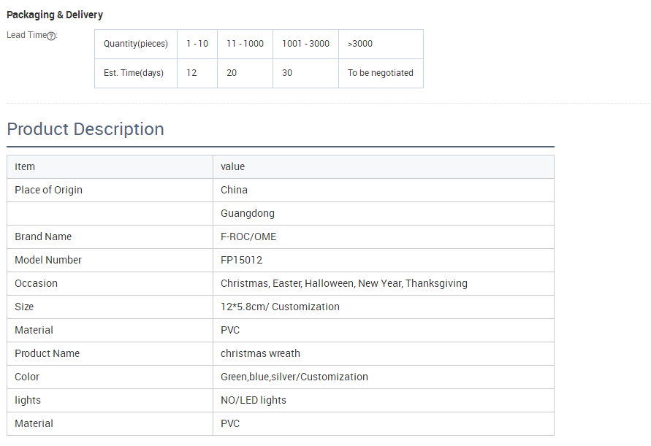Image resolution: width=651 pixels, height=446 pixels.
Task: Select the Guangdong value cell
Action: click(383, 214)
